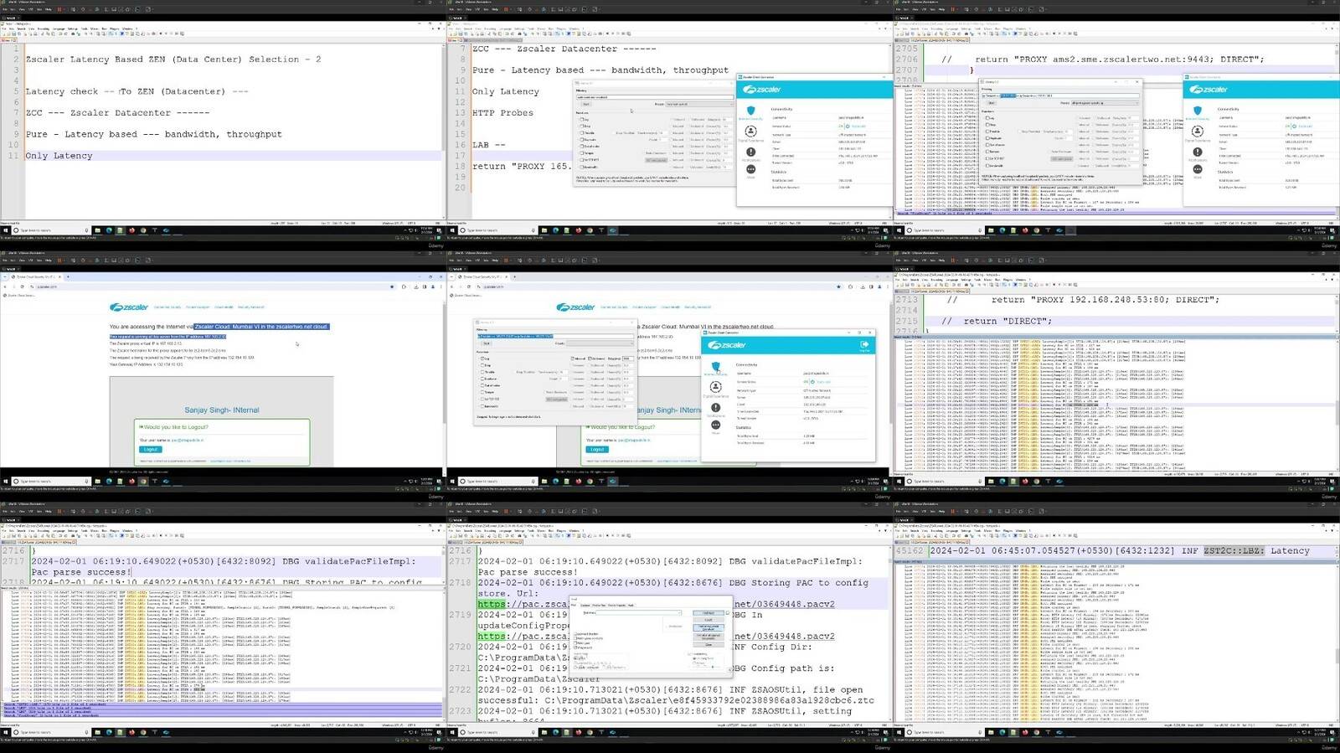Toggle Throttle checkbox in clumsy dialog over browser
Screen dimensions: 1340x753
(x=481, y=372)
